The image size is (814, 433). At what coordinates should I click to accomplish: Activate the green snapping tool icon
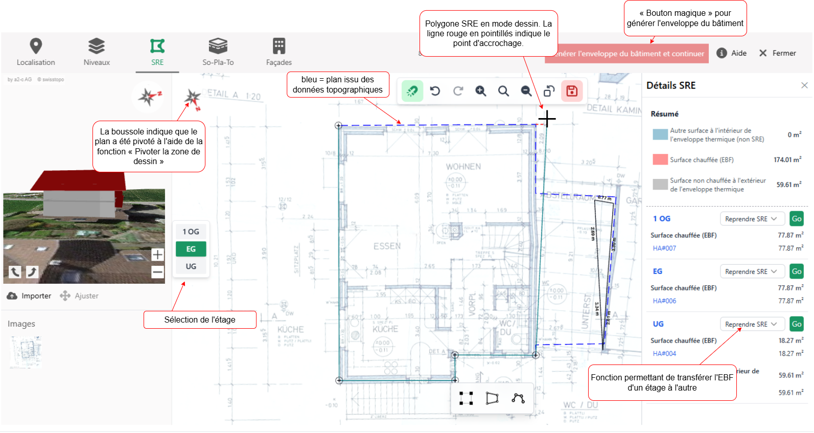412,91
